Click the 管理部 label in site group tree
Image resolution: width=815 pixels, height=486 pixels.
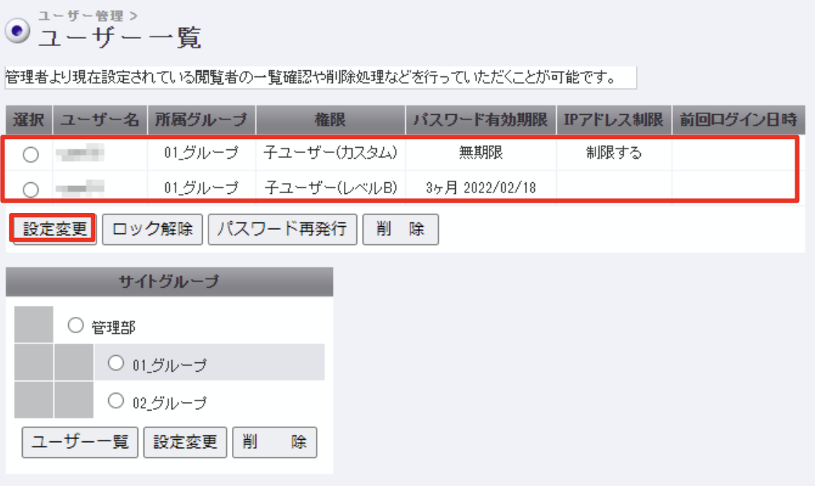coord(113,327)
